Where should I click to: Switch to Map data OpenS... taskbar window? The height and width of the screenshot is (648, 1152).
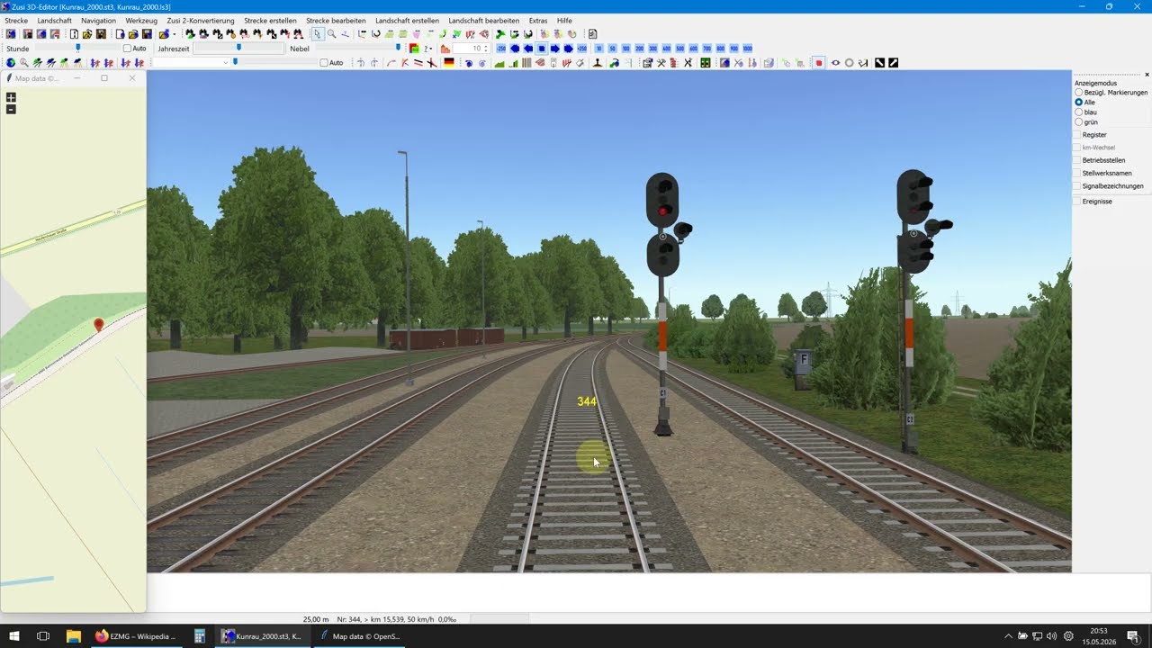point(359,636)
